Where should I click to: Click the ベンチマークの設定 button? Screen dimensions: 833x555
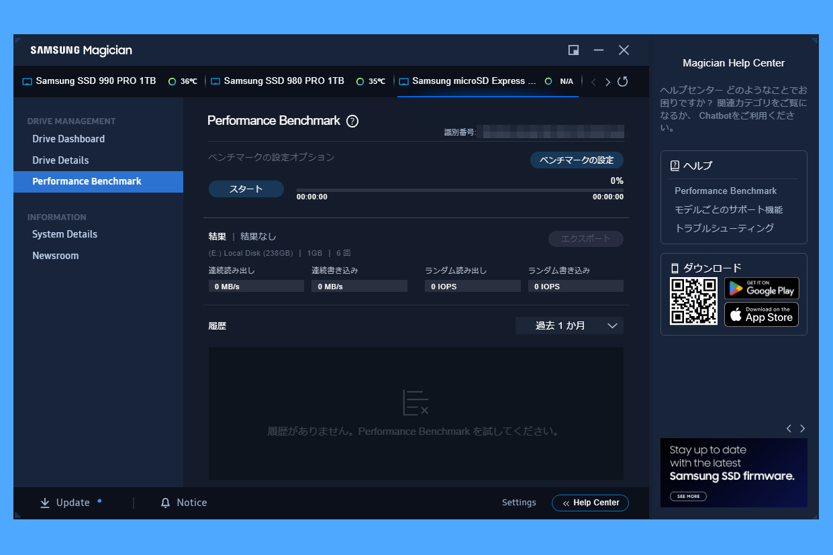(577, 160)
